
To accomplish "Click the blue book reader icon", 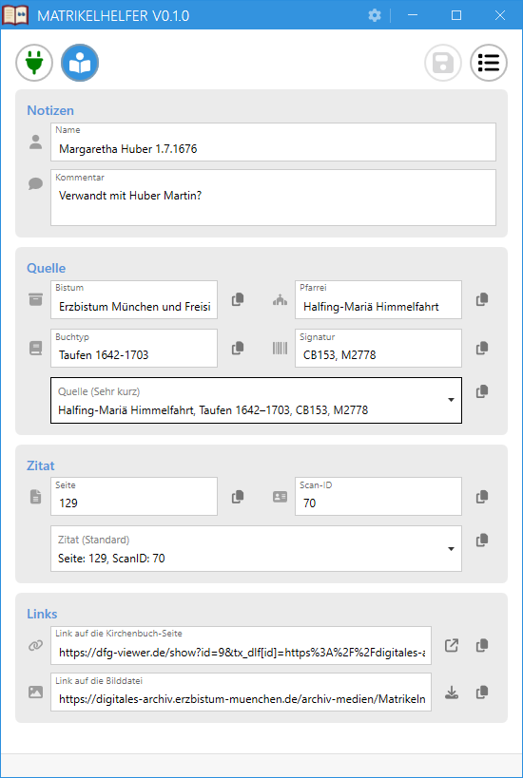I will pos(80,63).
